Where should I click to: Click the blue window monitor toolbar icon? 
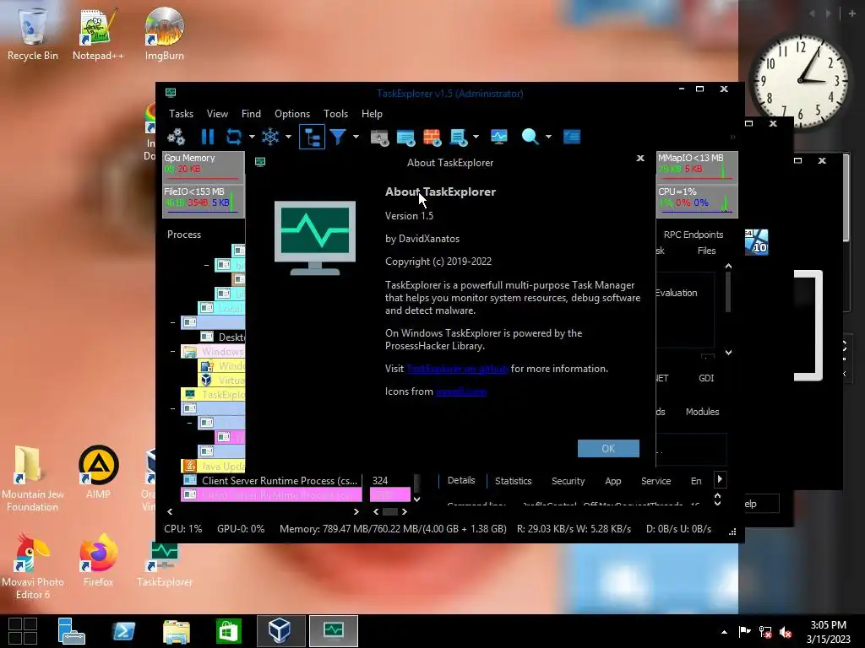(x=405, y=138)
